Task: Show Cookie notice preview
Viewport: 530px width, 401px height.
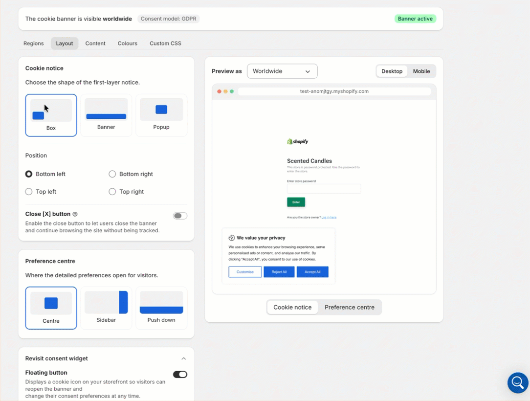Action: click(292, 307)
